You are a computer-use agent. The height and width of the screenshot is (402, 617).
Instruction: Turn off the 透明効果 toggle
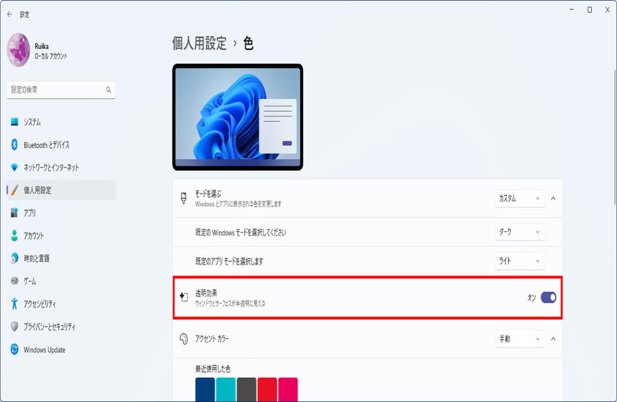(x=548, y=298)
